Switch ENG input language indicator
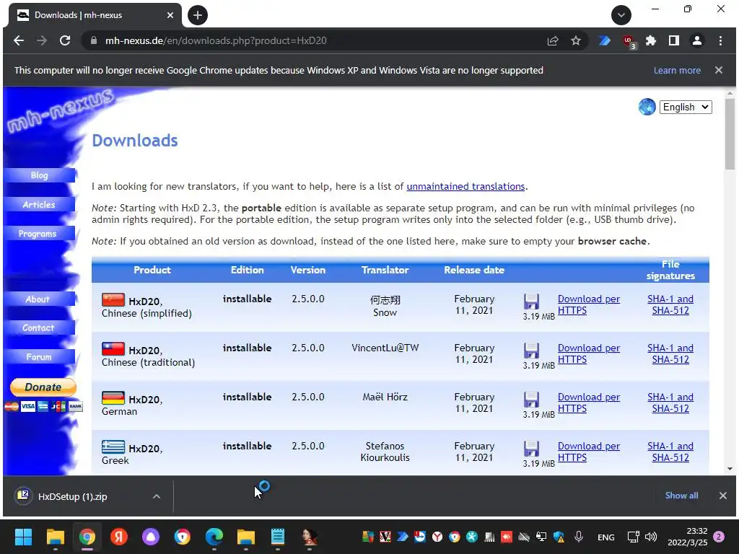 (605, 537)
